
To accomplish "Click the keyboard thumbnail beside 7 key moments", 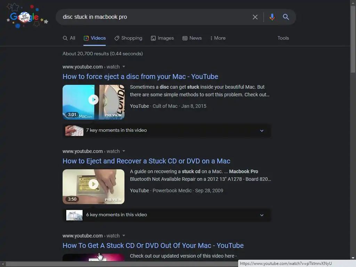I will (x=74, y=131).
